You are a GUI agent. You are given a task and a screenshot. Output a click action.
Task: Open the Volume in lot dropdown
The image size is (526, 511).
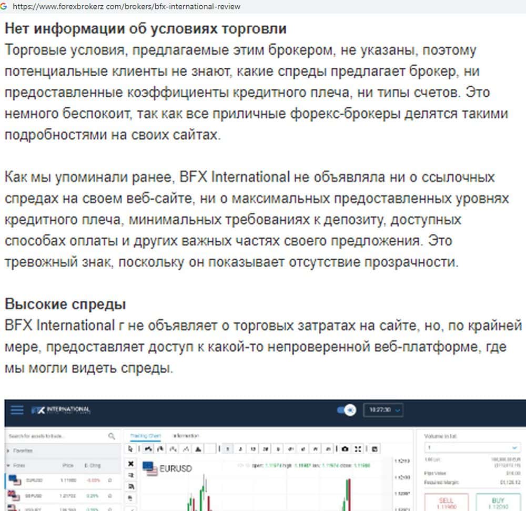pos(472,447)
